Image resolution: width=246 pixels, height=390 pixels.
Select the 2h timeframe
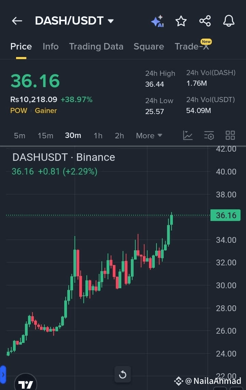tap(119, 136)
